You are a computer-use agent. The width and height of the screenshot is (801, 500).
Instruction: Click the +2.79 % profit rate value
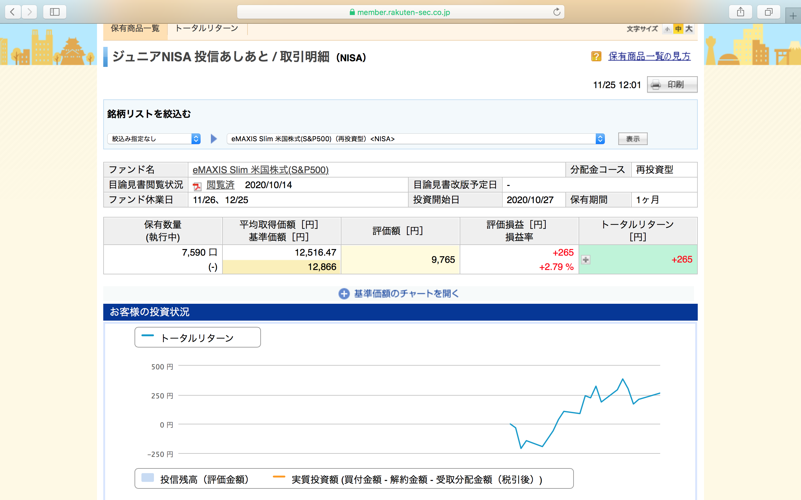(x=556, y=267)
